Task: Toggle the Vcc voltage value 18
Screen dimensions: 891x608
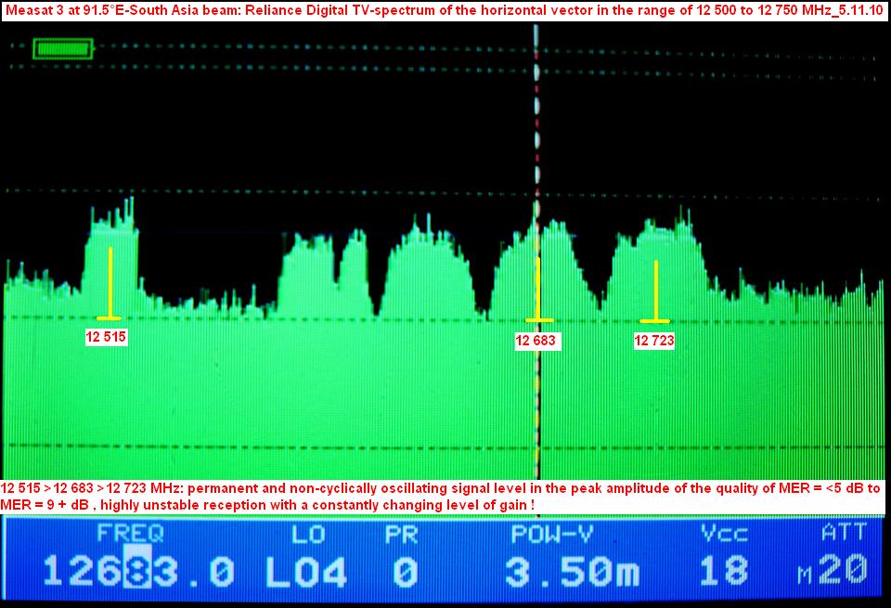Action: coord(725,572)
